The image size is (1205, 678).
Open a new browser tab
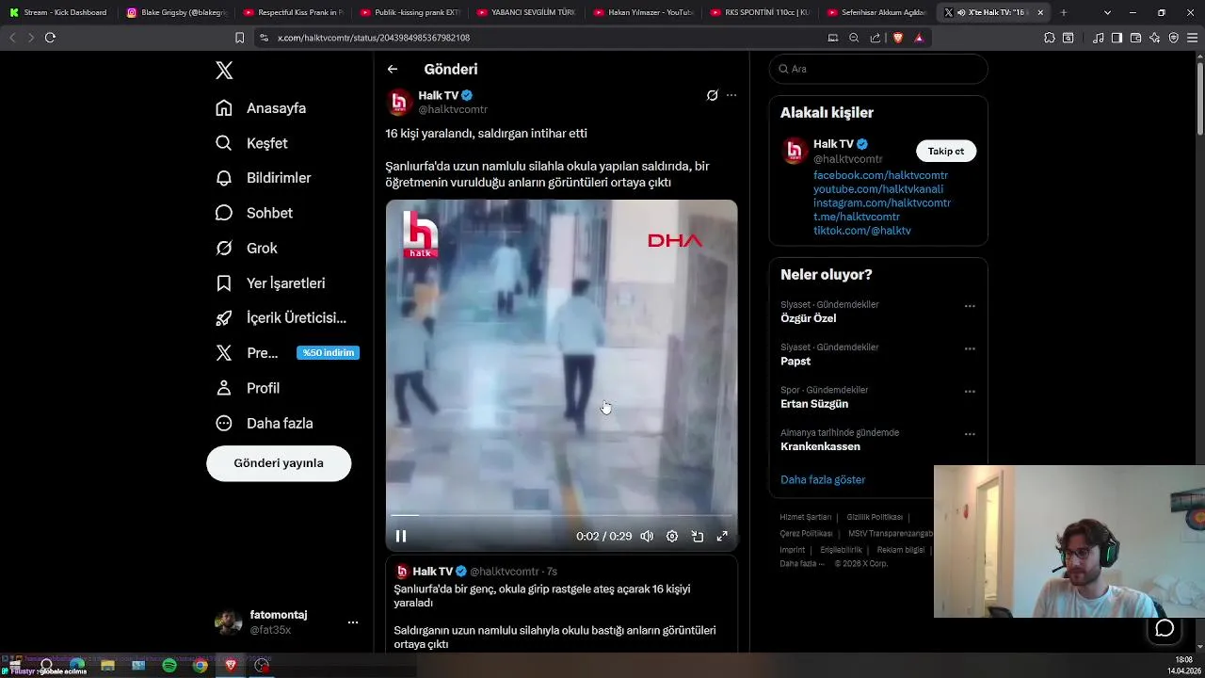click(1064, 12)
